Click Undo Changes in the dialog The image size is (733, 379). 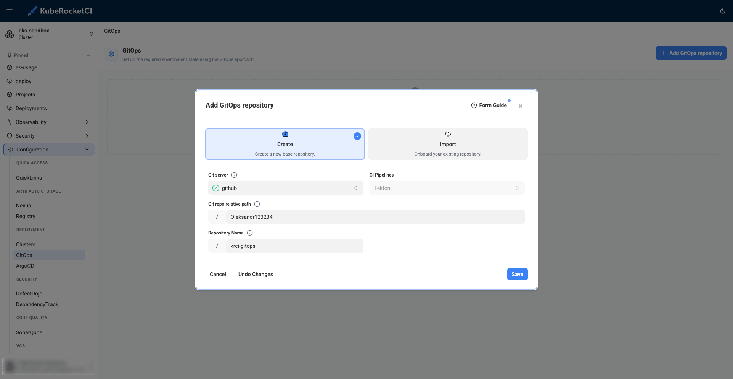(256, 274)
